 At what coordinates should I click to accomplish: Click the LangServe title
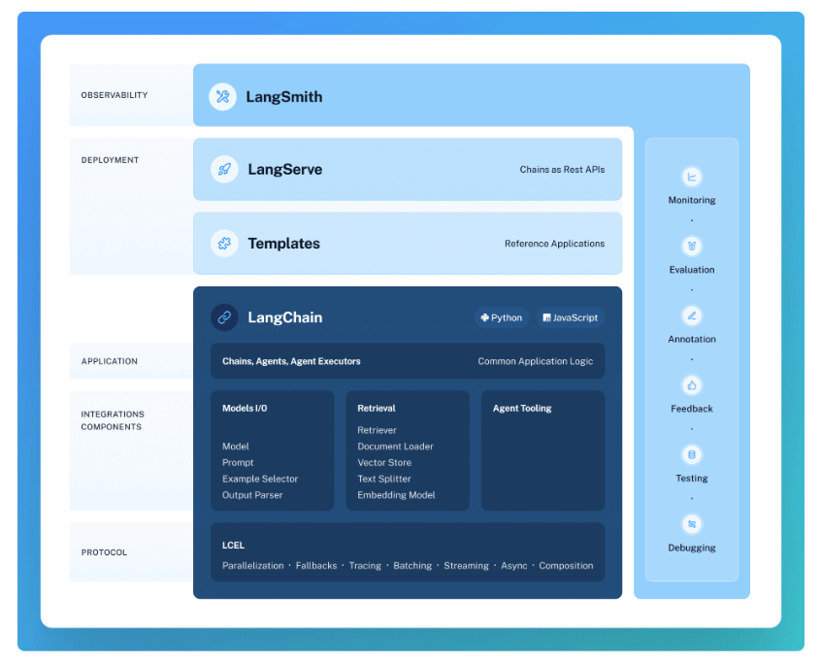tap(285, 170)
